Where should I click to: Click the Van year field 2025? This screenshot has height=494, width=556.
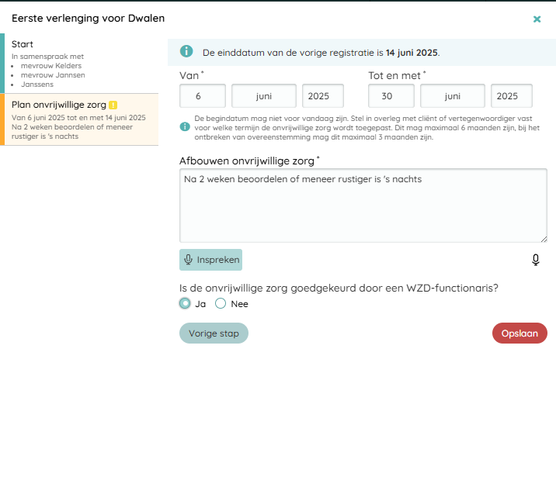(x=322, y=96)
